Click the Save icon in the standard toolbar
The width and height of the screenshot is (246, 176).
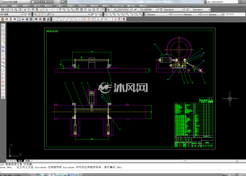pyautogui.click(x=3, y=10)
